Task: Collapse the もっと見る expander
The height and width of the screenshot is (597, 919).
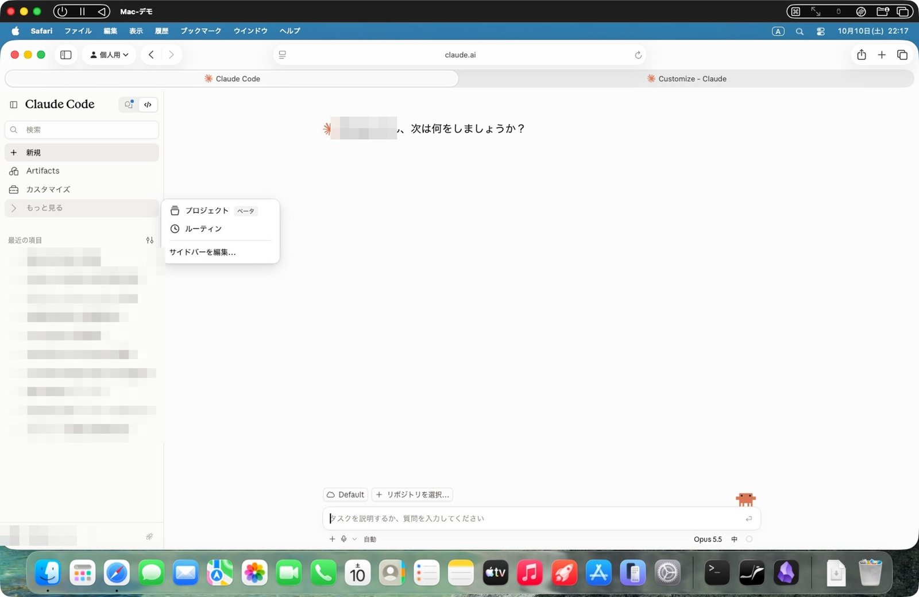Action: coord(82,208)
